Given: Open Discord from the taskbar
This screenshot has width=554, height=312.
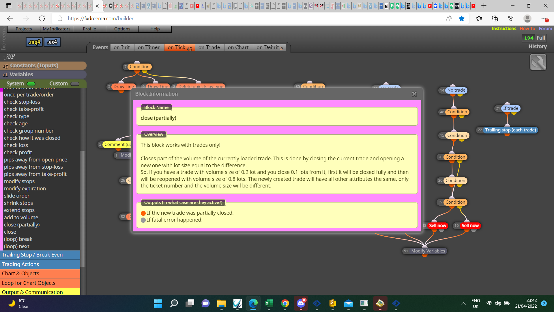Looking at the screenshot, I should (301, 303).
